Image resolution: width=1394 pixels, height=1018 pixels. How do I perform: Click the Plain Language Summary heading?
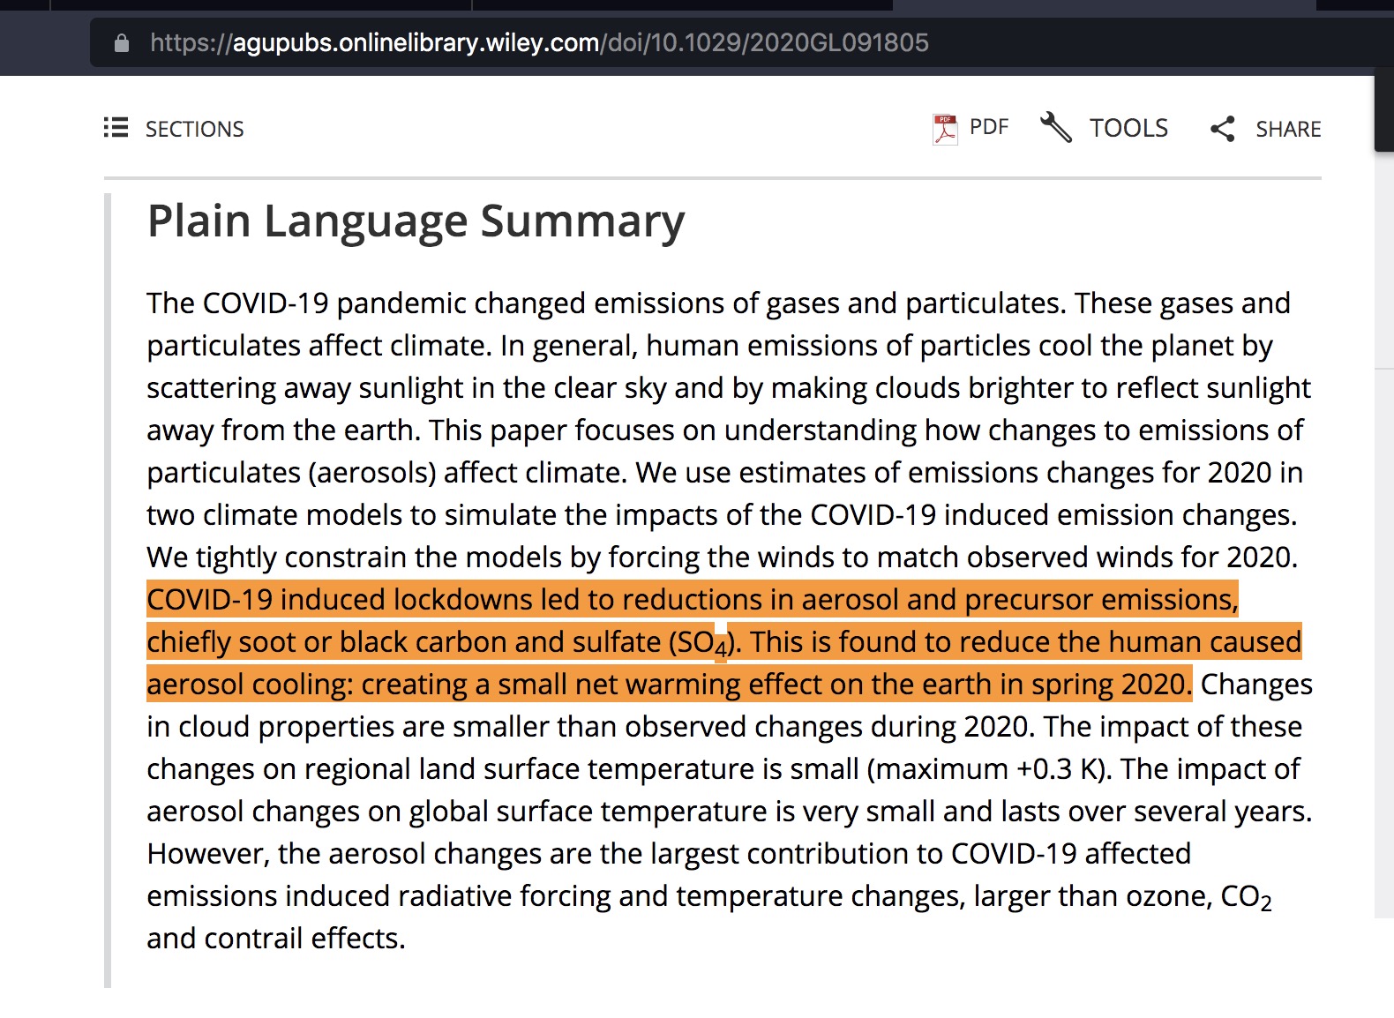(x=416, y=221)
